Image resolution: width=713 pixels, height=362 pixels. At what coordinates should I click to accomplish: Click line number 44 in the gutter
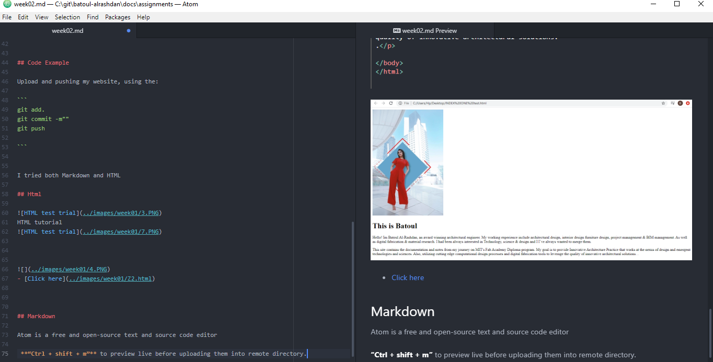pyautogui.click(x=5, y=63)
